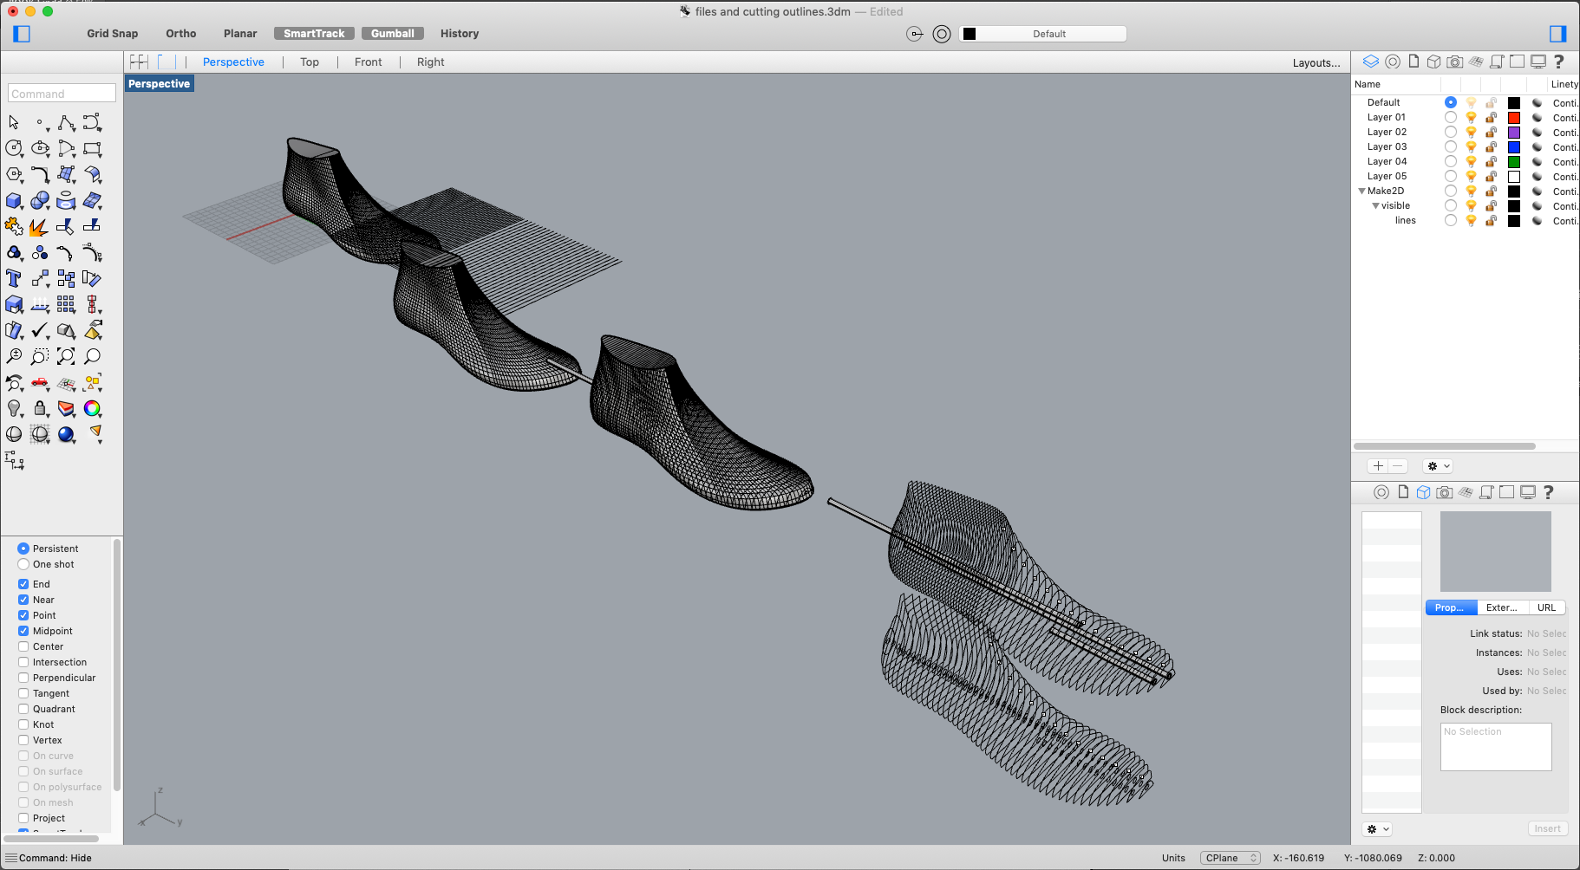
Task: Switch to the Top viewport tab
Action: coord(310,62)
